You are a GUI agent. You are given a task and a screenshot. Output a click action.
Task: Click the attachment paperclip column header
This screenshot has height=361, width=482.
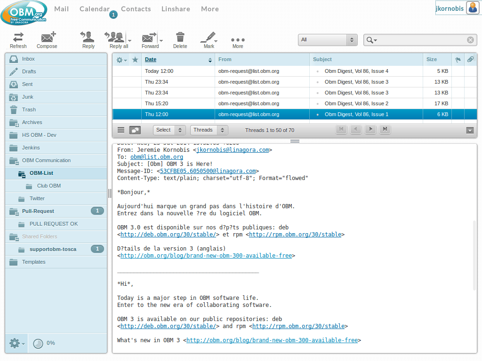[x=470, y=60]
